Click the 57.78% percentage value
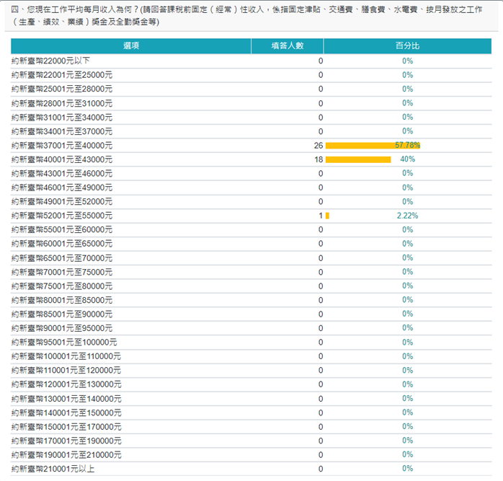This screenshot has height=481, width=503. coord(408,145)
